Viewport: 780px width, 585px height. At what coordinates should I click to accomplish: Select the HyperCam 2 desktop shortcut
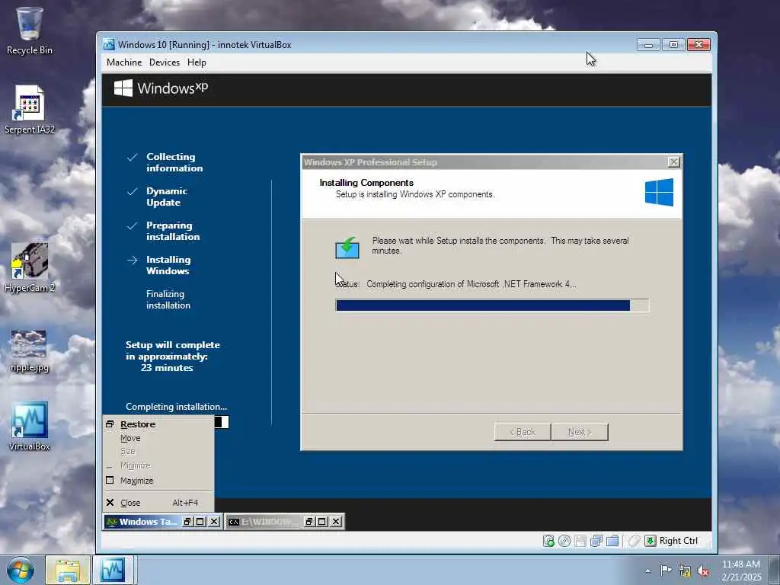pos(30,267)
